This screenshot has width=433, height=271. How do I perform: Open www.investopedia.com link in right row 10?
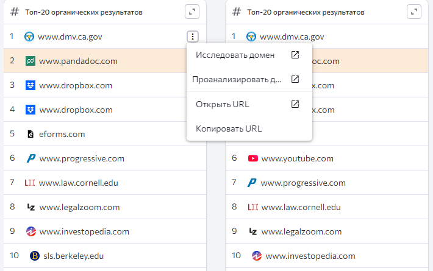click(310, 256)
